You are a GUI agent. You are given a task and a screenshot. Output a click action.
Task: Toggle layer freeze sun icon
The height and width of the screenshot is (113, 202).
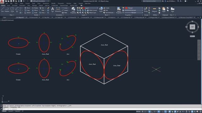80,8
